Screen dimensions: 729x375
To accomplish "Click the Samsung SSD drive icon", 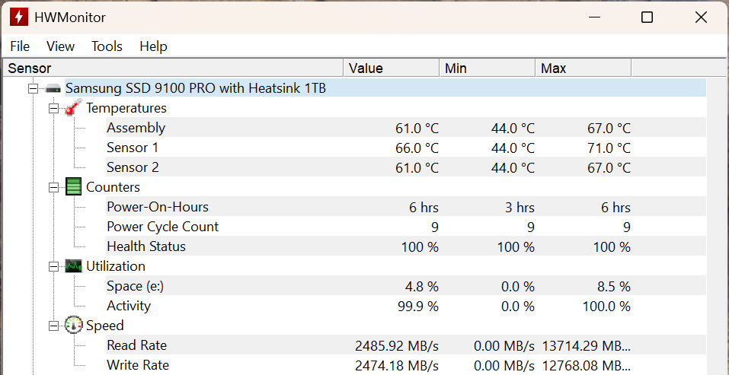I will pos(53,88).
